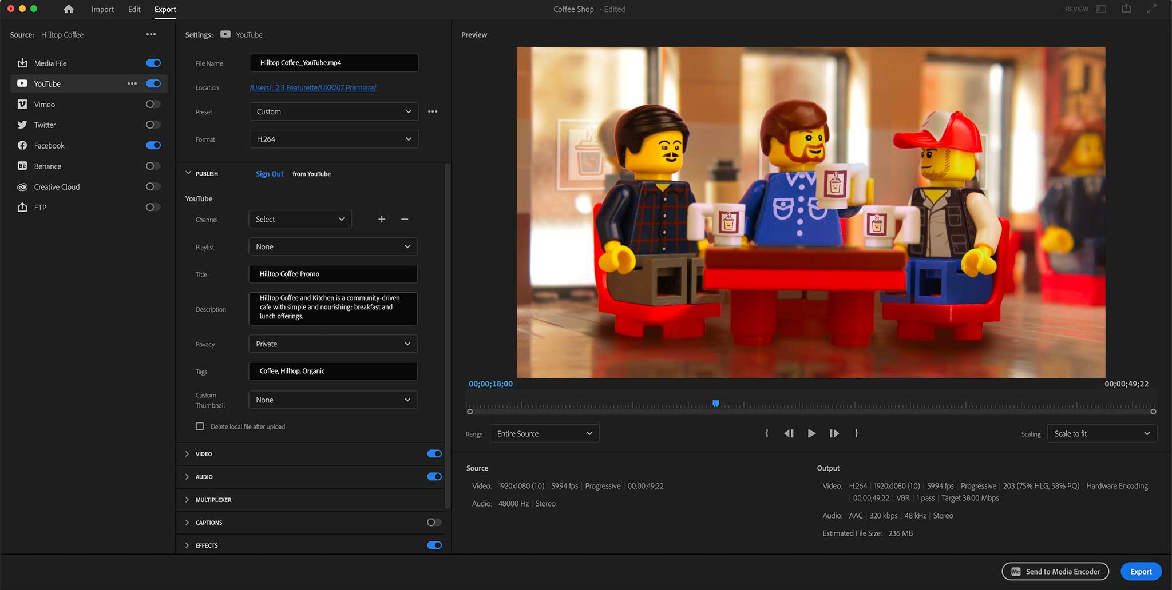Expand the MULTIPLEXER section
The height and width of the screenshot is (590, 1172).
(x=187, y=499)
